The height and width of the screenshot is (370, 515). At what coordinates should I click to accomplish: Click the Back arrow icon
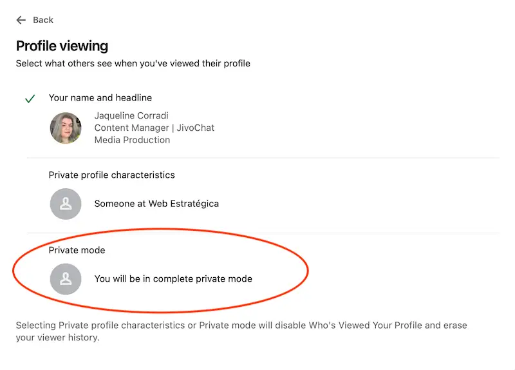pyautogui.click(x=22, y=20)
